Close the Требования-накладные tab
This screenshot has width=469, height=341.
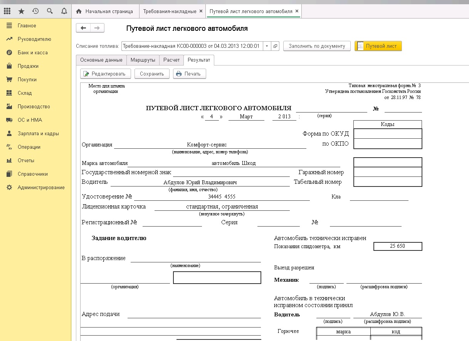[201, 11]
